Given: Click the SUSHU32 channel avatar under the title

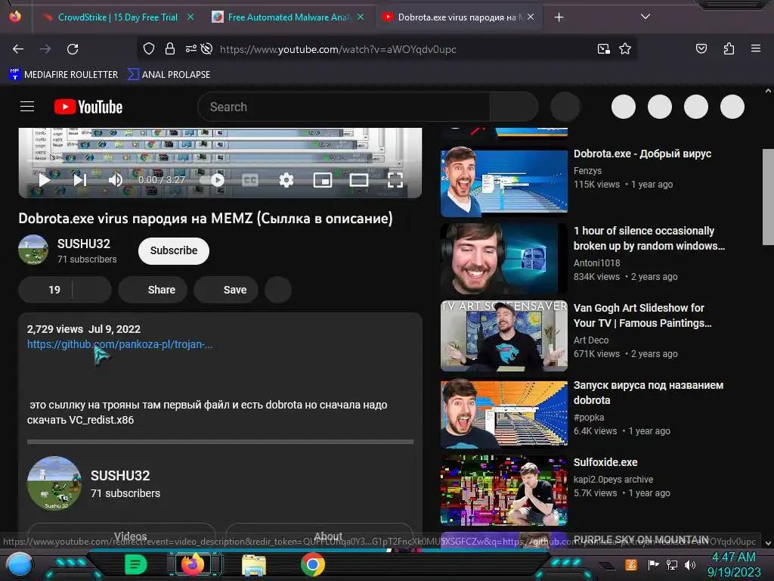Looking at the screenshot, I should pyautogui.click(x=33, y=250).
